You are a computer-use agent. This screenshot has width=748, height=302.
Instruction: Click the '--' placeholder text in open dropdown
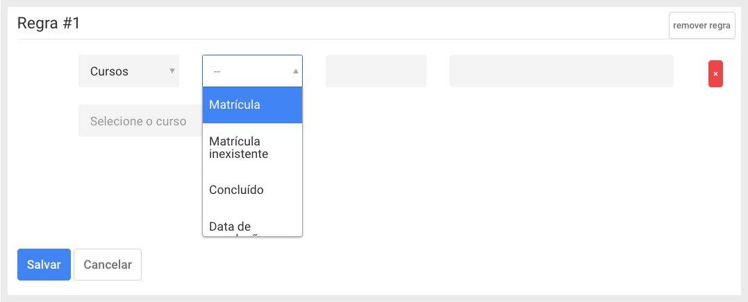pos(217,71)
